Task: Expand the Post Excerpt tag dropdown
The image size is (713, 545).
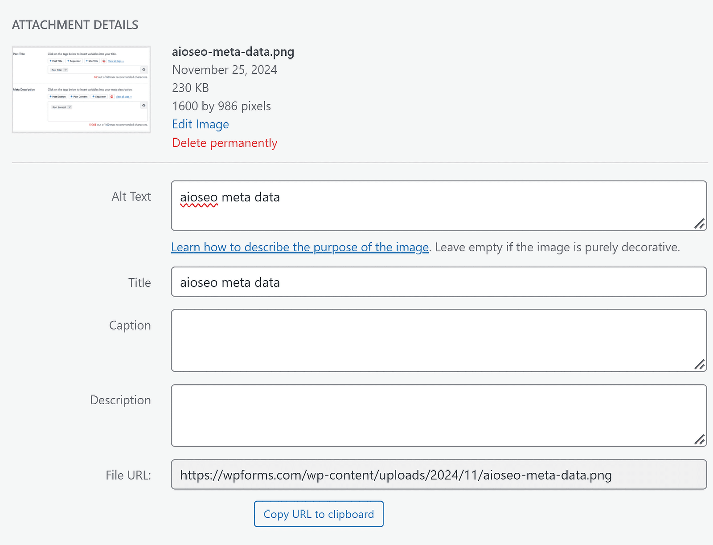Action: [62, 107]
